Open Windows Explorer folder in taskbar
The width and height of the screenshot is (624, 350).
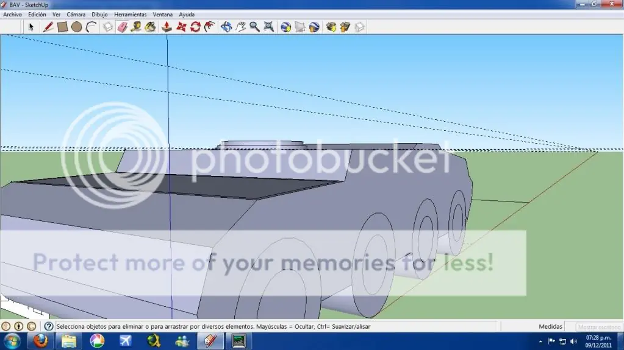tap(68, 341)
